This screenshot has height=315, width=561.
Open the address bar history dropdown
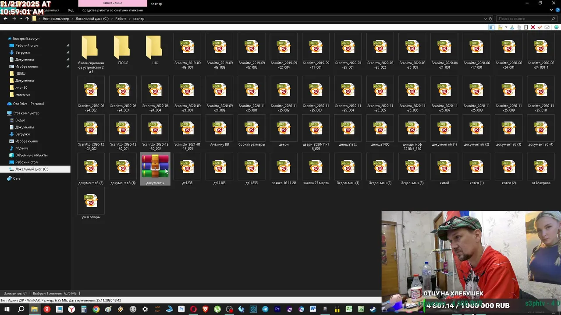pyautogui.click(x=485, y=19)
